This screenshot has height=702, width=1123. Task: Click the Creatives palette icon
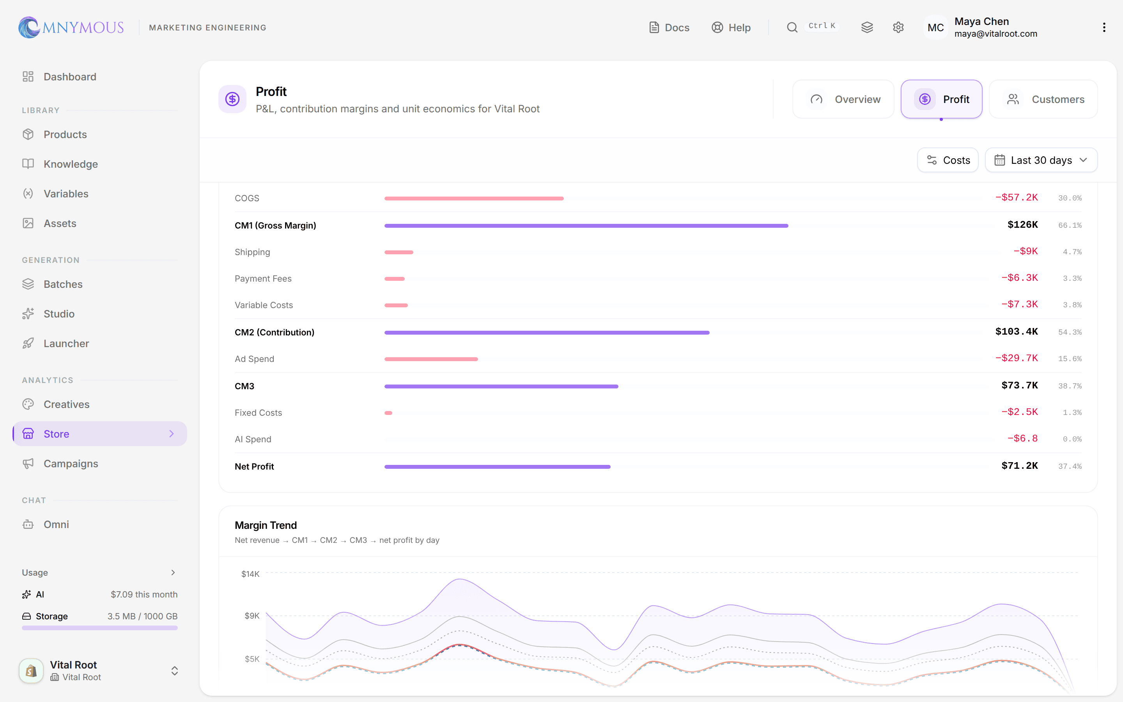coord(28,404)
